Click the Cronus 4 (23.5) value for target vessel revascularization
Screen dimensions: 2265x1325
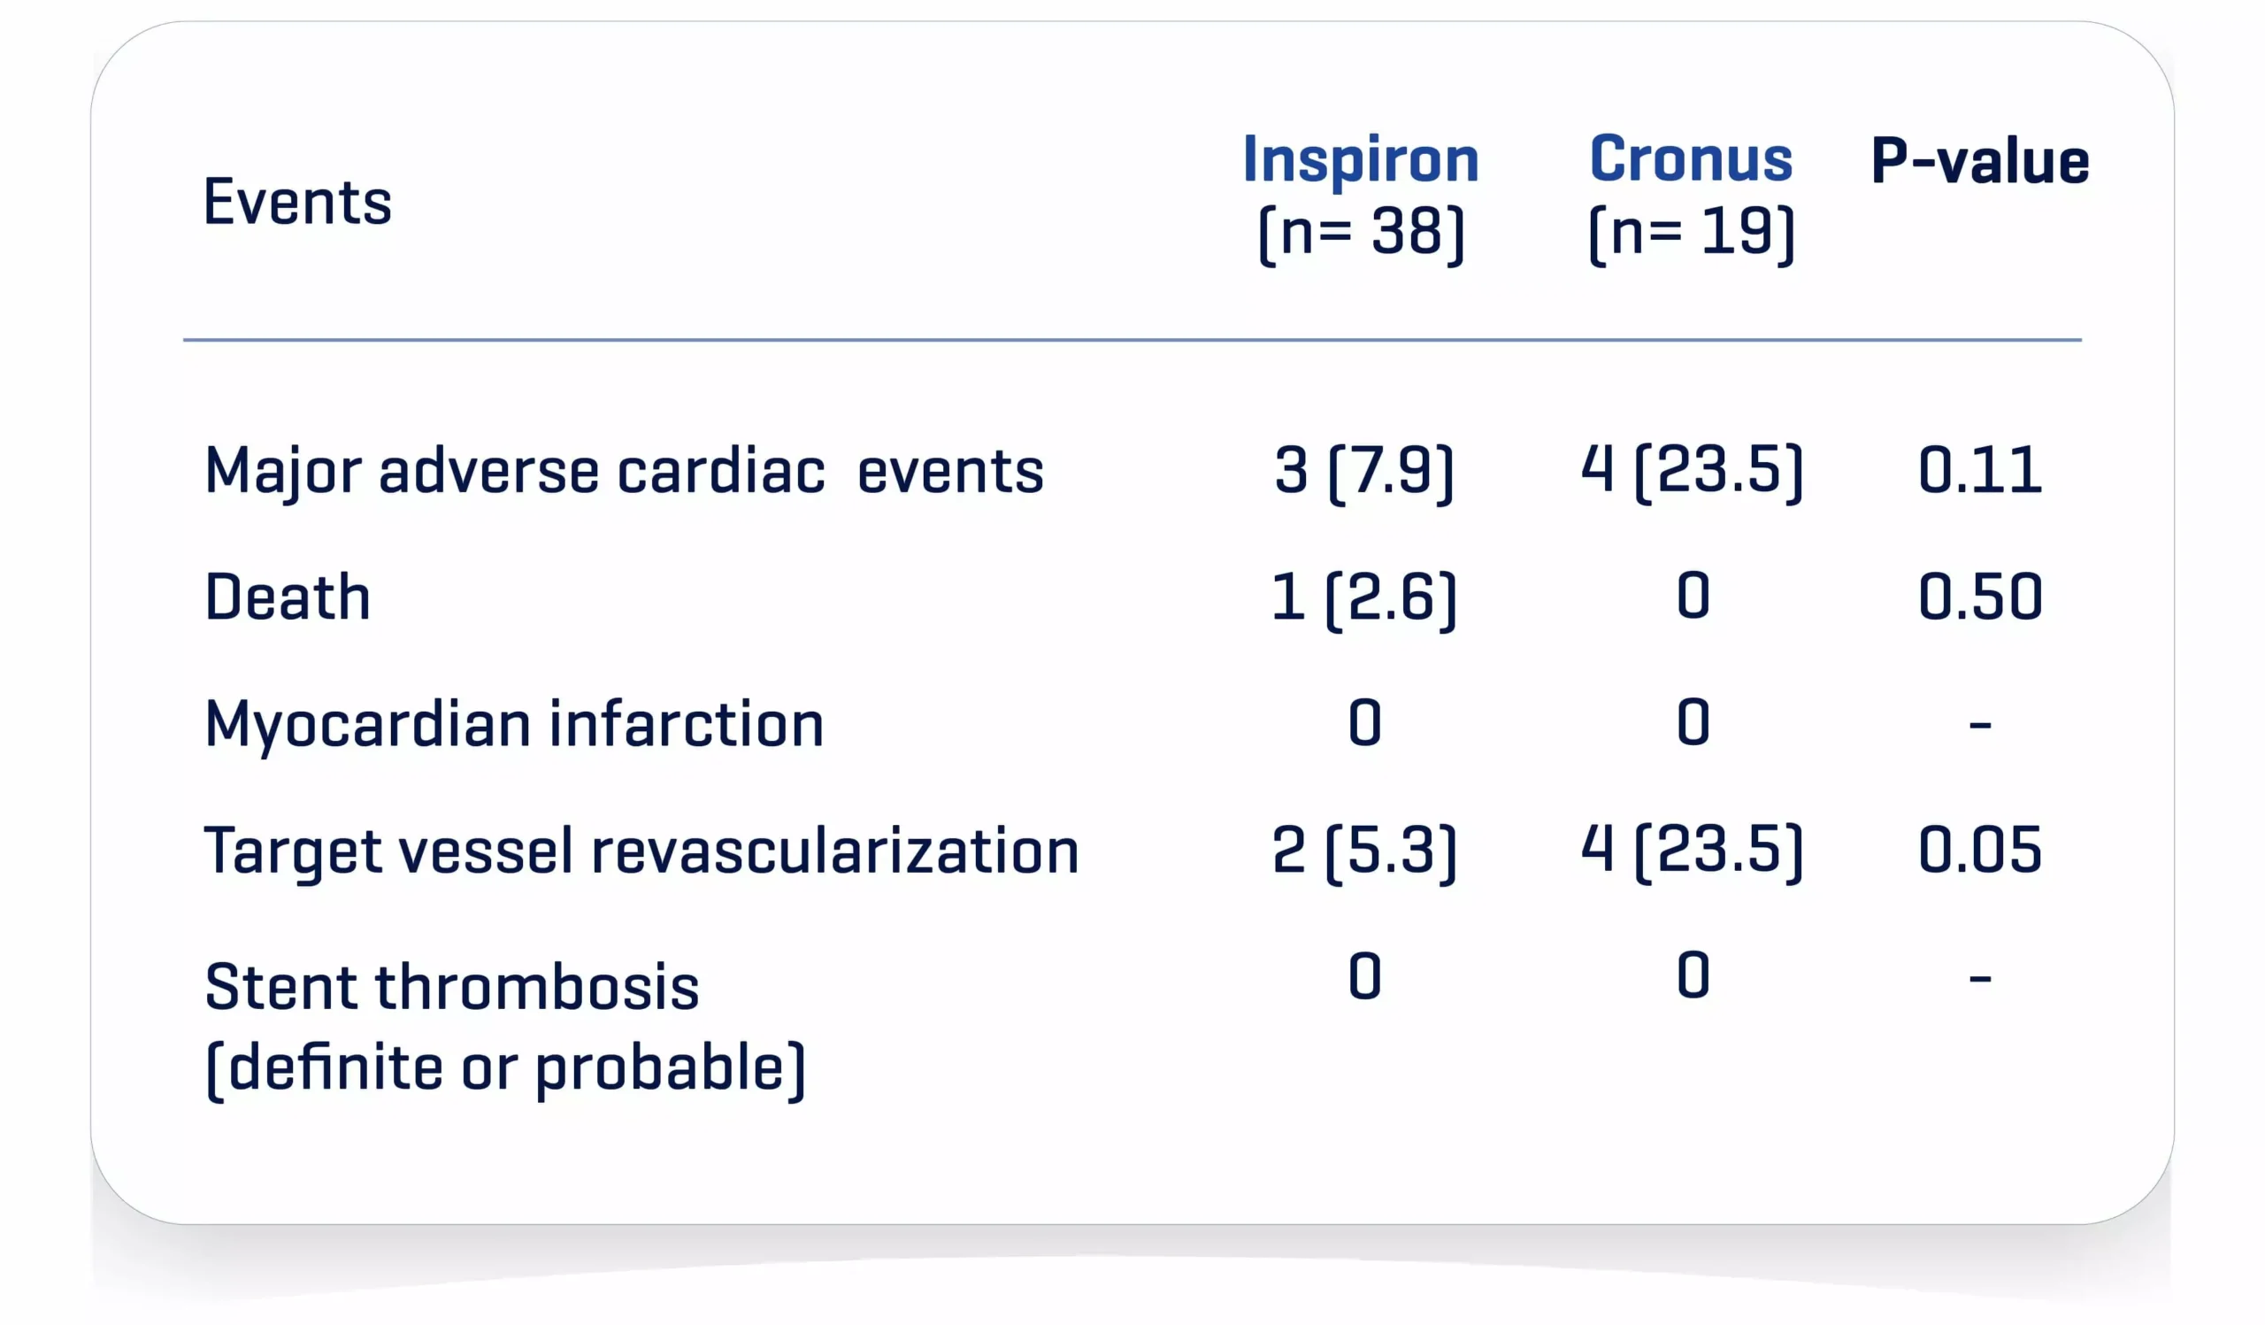pyautogui.click(x=1692, y=851)
